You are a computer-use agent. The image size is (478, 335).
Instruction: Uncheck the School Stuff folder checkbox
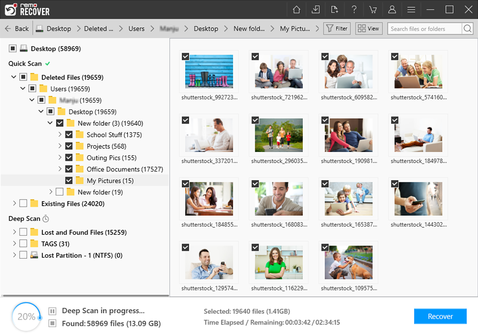tap(69, 135)
